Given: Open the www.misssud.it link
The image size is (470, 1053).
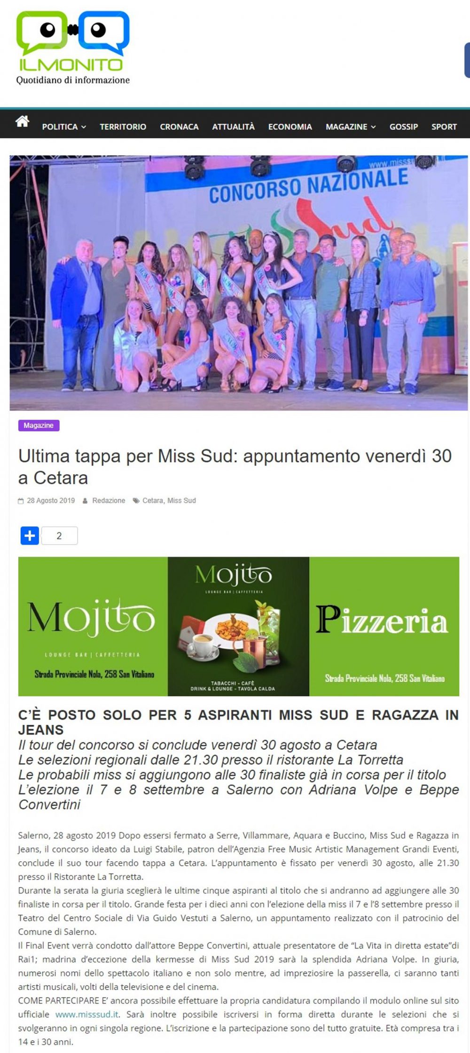Looking at the screenshot, I should pyautogui.click(x=87, y=1014).
